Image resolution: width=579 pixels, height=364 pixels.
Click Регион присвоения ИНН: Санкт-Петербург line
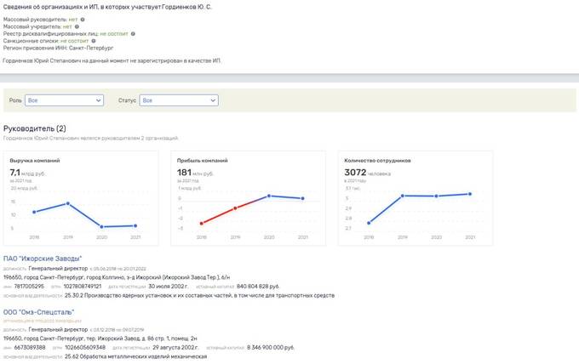[x=59, y=48]
